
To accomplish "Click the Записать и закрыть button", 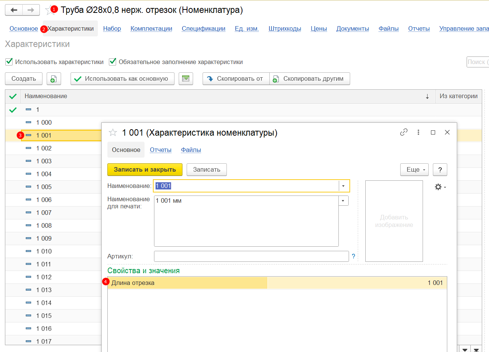I will pyautogui.click(x=145, y=170).
